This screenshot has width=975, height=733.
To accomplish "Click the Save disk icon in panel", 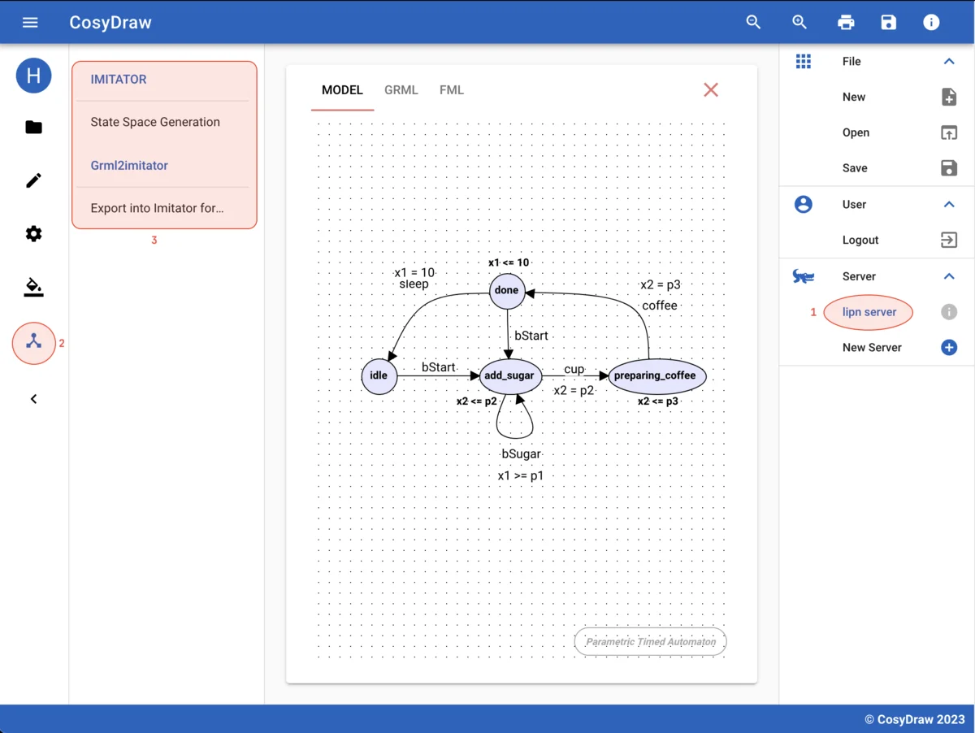I will click(949, 168).
